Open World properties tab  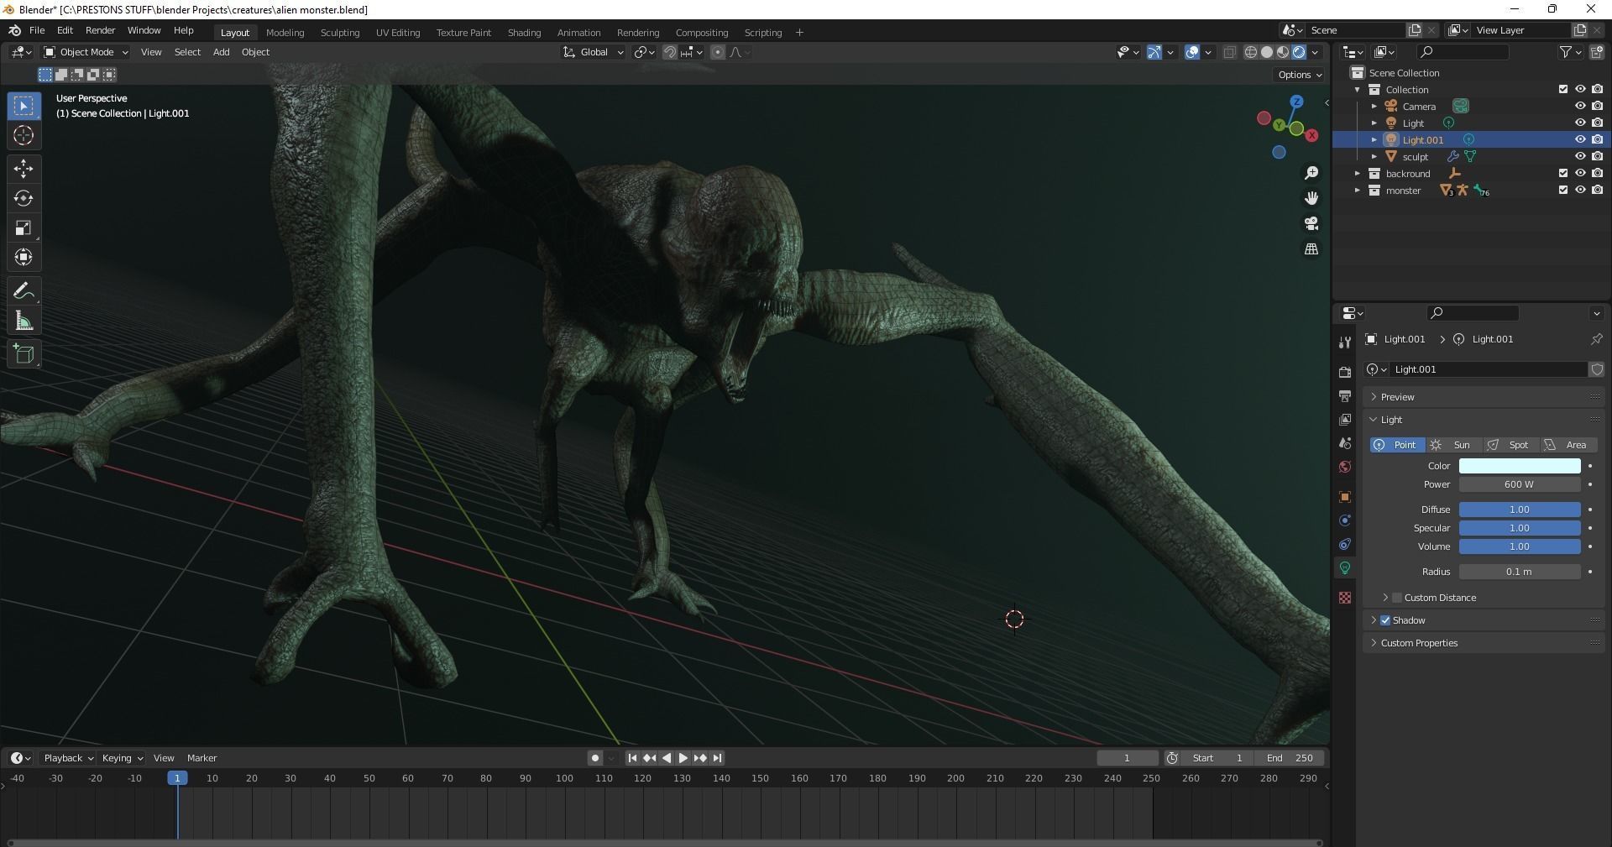tap(1345, 467)
